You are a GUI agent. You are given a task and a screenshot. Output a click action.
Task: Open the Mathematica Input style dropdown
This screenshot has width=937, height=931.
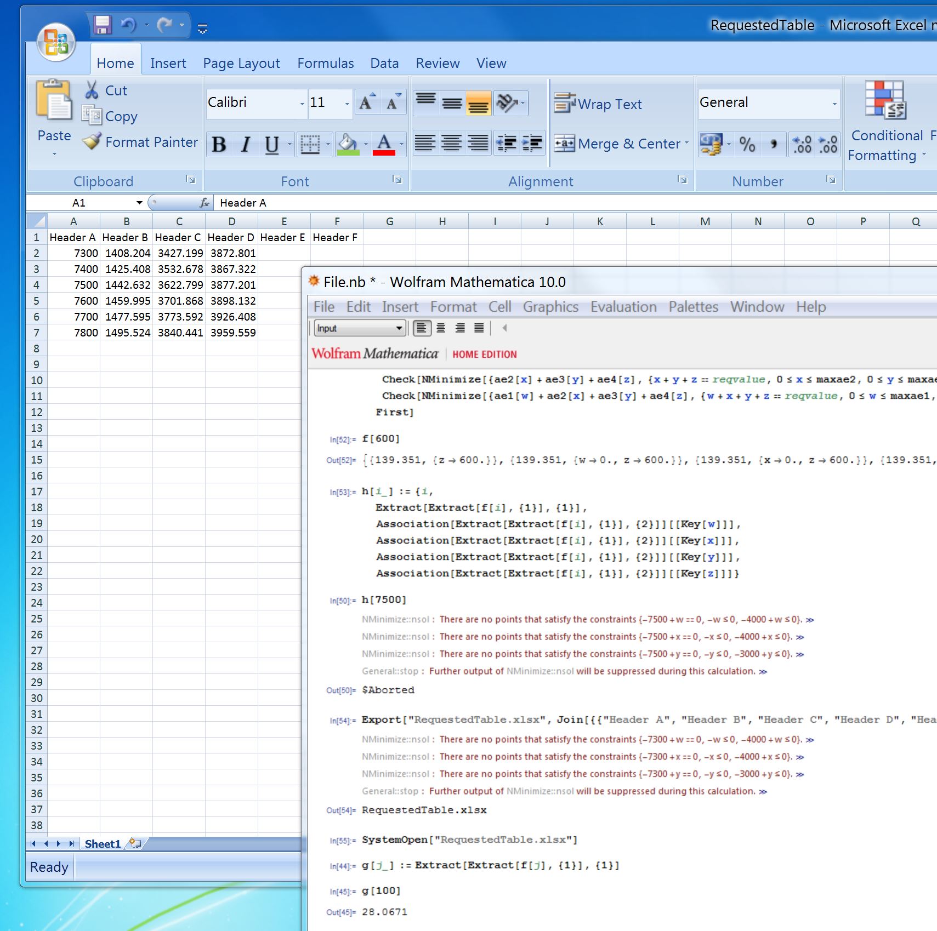360,328
